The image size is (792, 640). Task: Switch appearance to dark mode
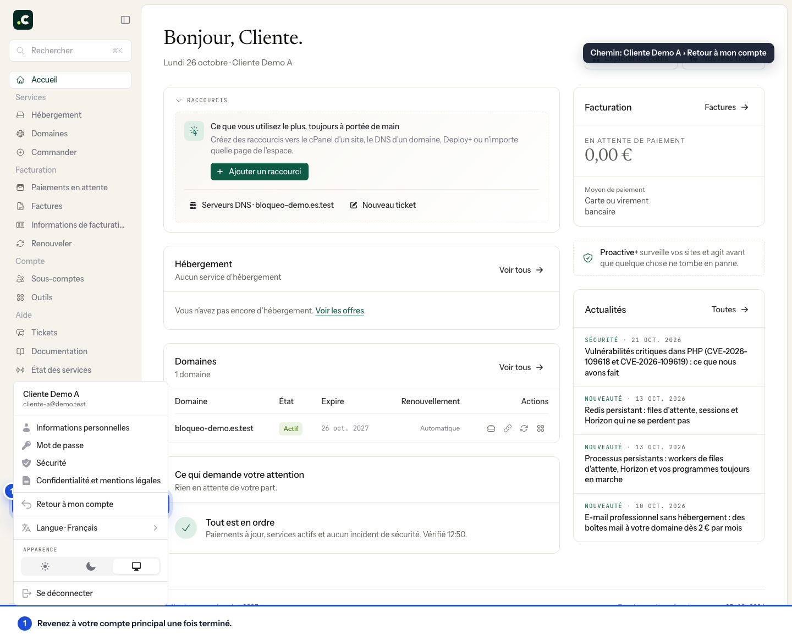point(91,566)
